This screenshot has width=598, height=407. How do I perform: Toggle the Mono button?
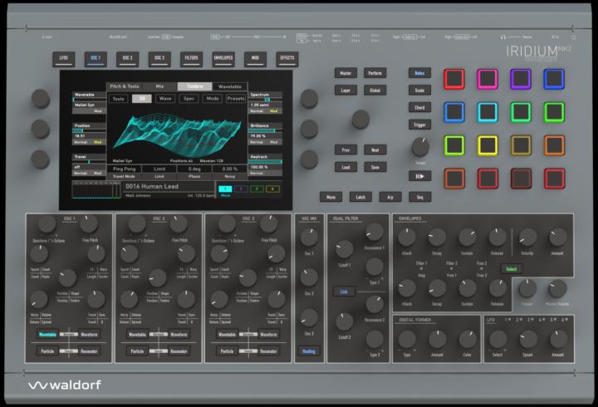(331, 197)
